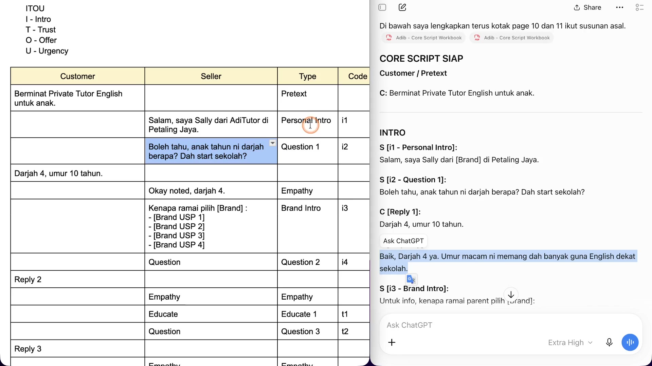Screen dimensions: 652x366
Task: Open the Extra High model dropdown
Action: tap(570, 343)
